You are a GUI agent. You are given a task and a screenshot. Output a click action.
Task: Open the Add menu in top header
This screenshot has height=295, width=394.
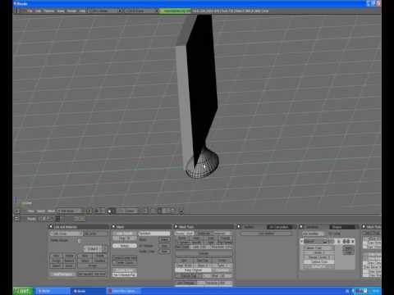(x=38, y=11)
